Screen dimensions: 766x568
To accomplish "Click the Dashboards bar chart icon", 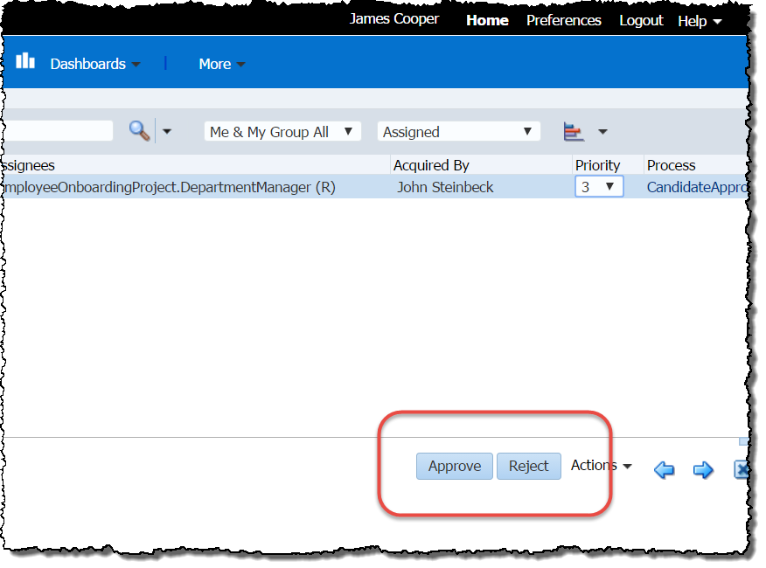I will pos(25,61).
